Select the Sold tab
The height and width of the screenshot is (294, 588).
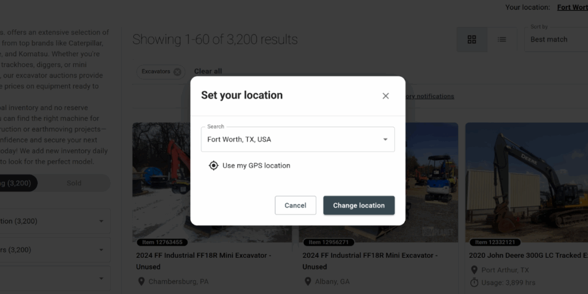(74, 183)
